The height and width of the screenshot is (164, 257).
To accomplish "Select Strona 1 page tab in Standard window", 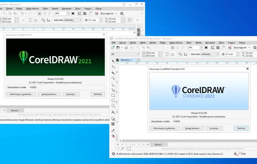I will tap(158, 144).
